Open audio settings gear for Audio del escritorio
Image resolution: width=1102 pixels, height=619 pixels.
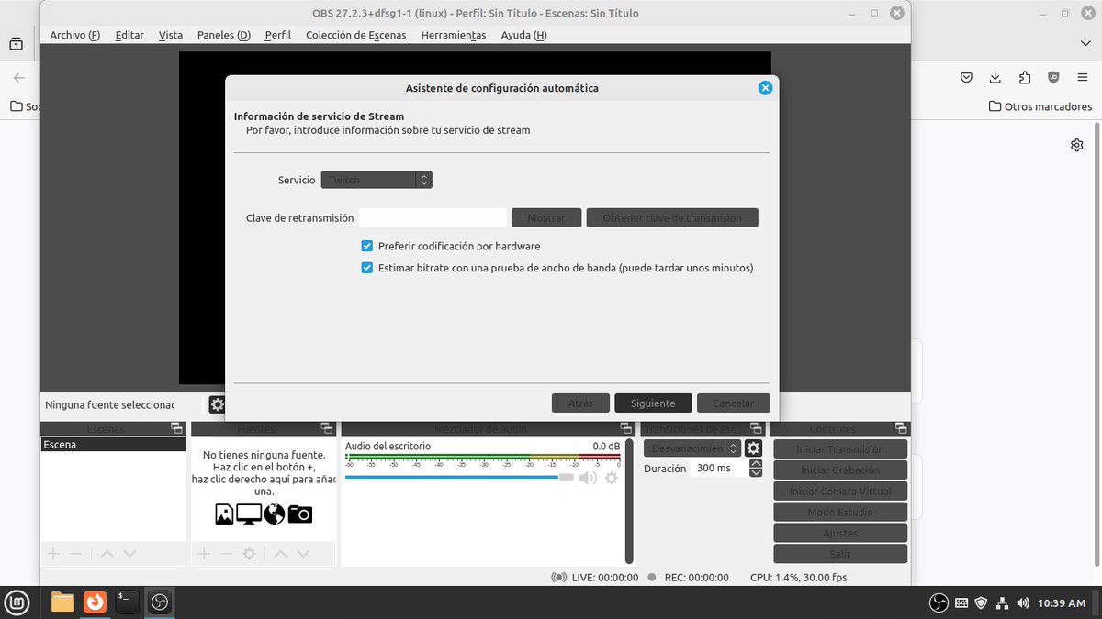(x=612, y=478)
